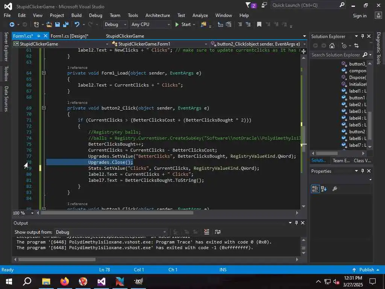The width and height of the screenshot is (385, 289).
Task: Click the Alphabetical sort icon in Properties
Action: (324, 189)
